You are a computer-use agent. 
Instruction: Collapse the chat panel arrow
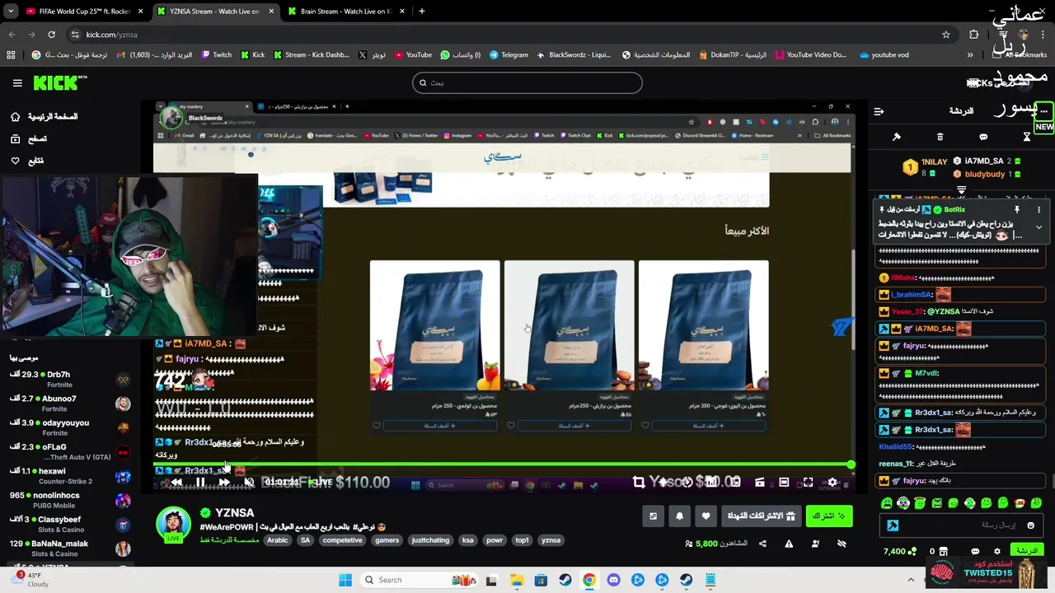coord(879,111)
